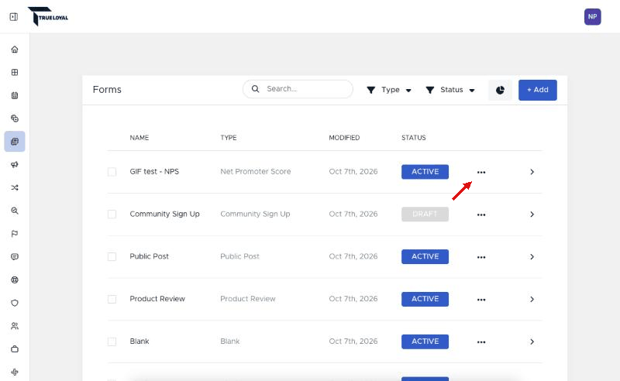Expand GIF test - NPS row chevron
The width and height of the screenshot is (620, 381).
click(x=532, y=172)
